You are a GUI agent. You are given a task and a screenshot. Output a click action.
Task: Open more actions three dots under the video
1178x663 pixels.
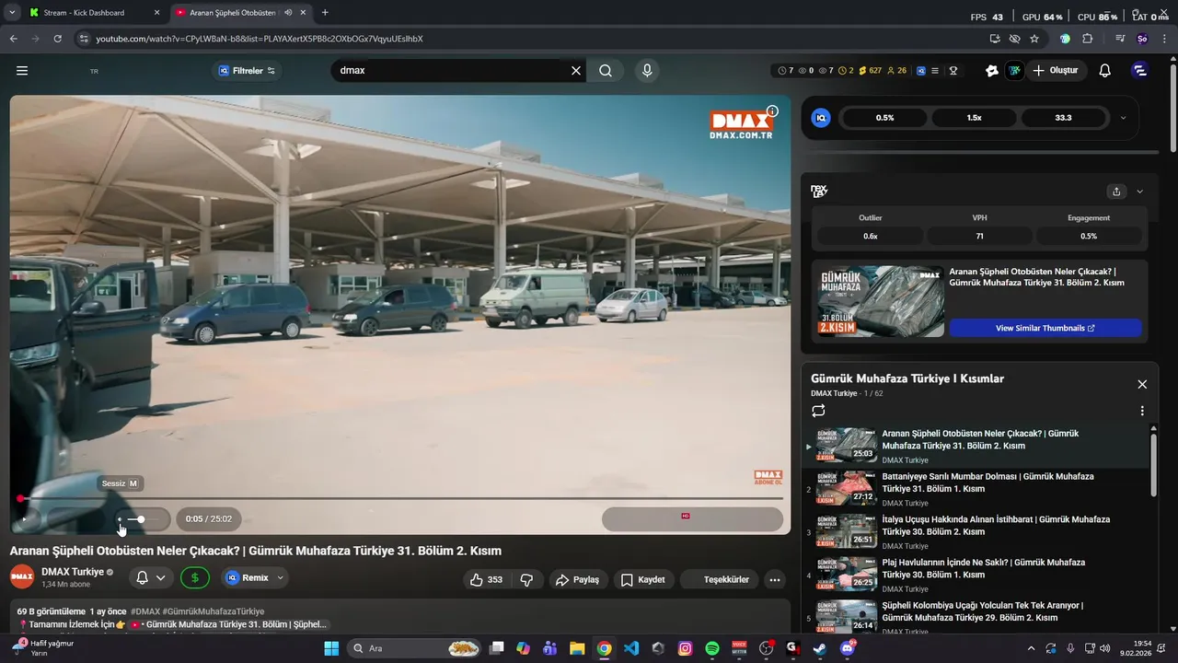click(775, 579)
